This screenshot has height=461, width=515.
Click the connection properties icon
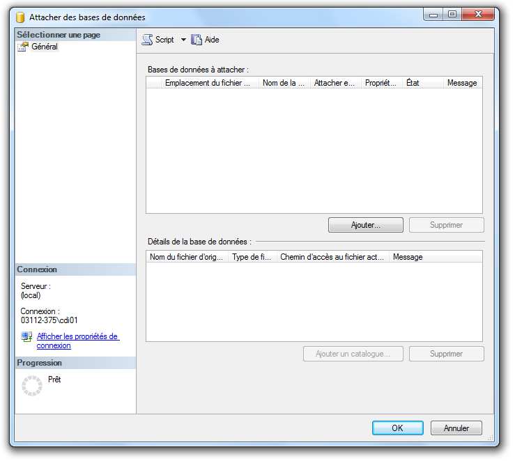26,337
